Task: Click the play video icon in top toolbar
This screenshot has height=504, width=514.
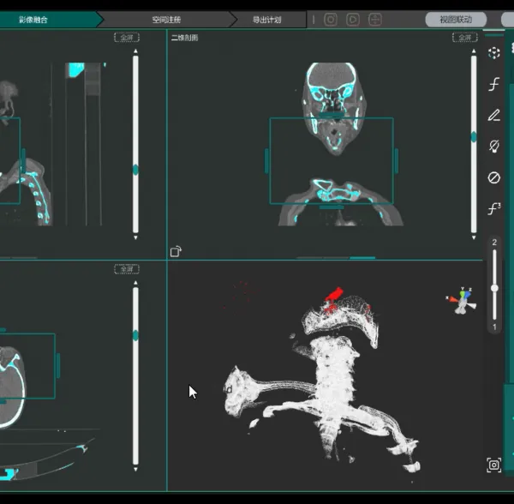Action: pos(353,20)
